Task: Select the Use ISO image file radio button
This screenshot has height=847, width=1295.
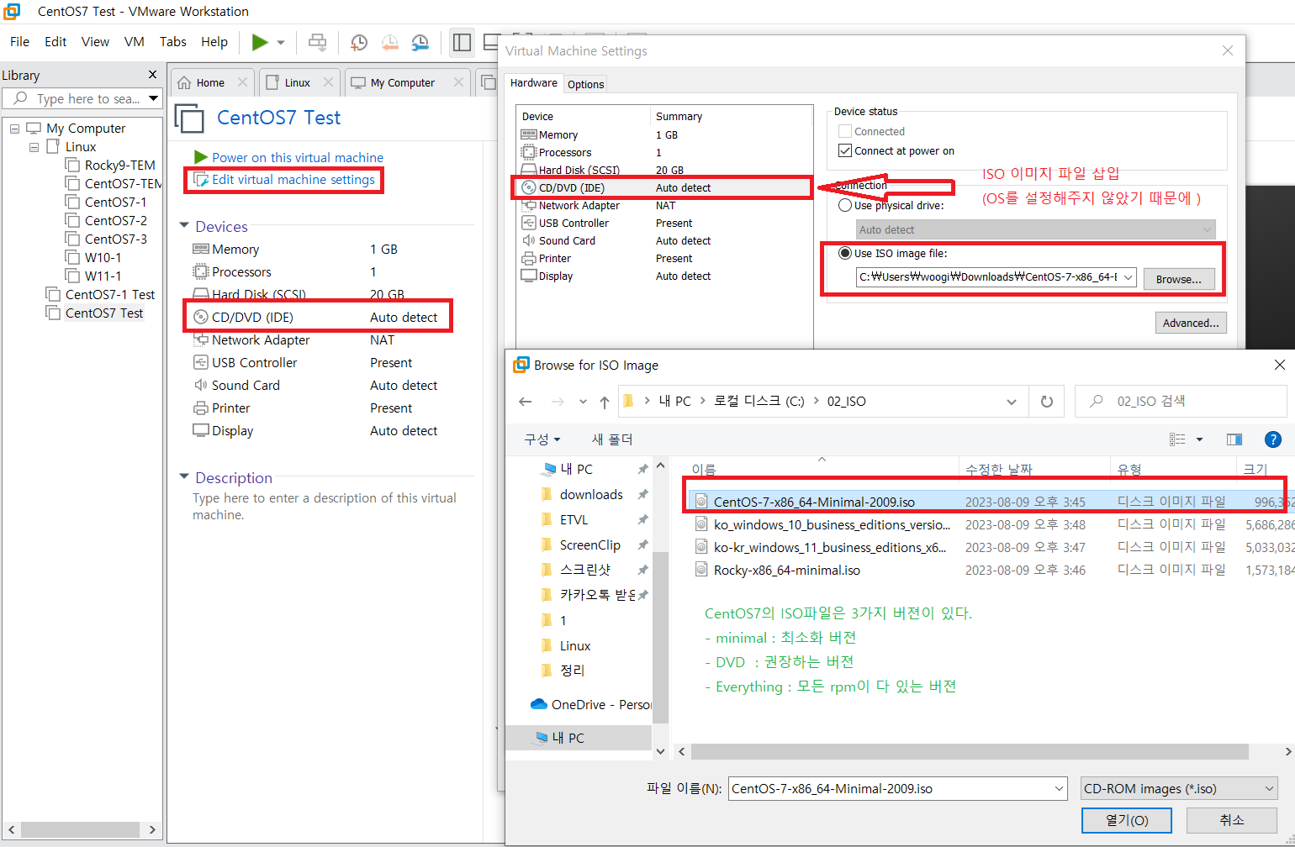Action: 845,253
